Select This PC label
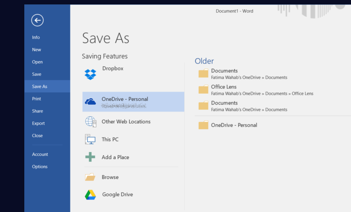 110,139
